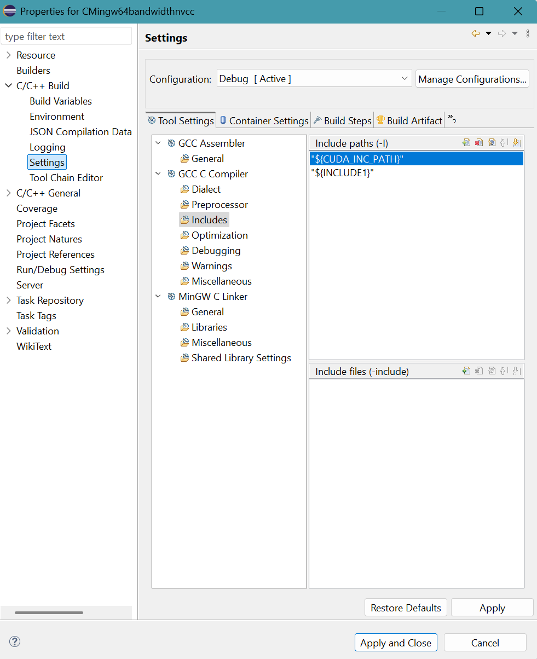Go back using the yellow back arrow
This screenshot has width=537, height=659.
(x=475, y=33)
